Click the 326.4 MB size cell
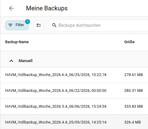Viewport: 148px width, 129px height. 132,122
